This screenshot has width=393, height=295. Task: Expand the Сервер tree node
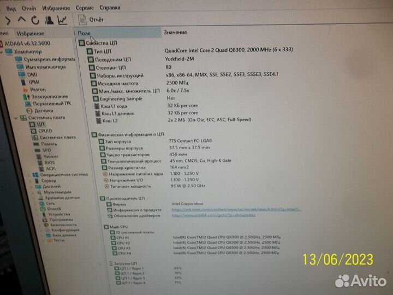(x=31, y=181)
